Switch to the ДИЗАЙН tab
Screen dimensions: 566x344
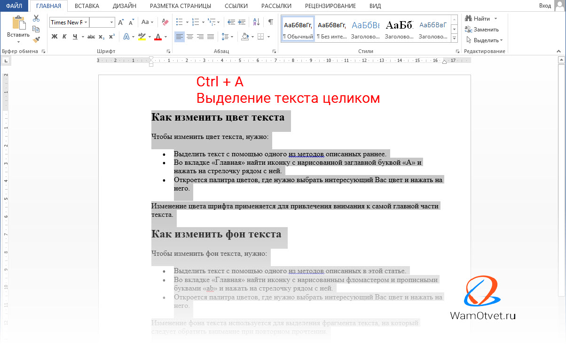click(x=125, y=6)
